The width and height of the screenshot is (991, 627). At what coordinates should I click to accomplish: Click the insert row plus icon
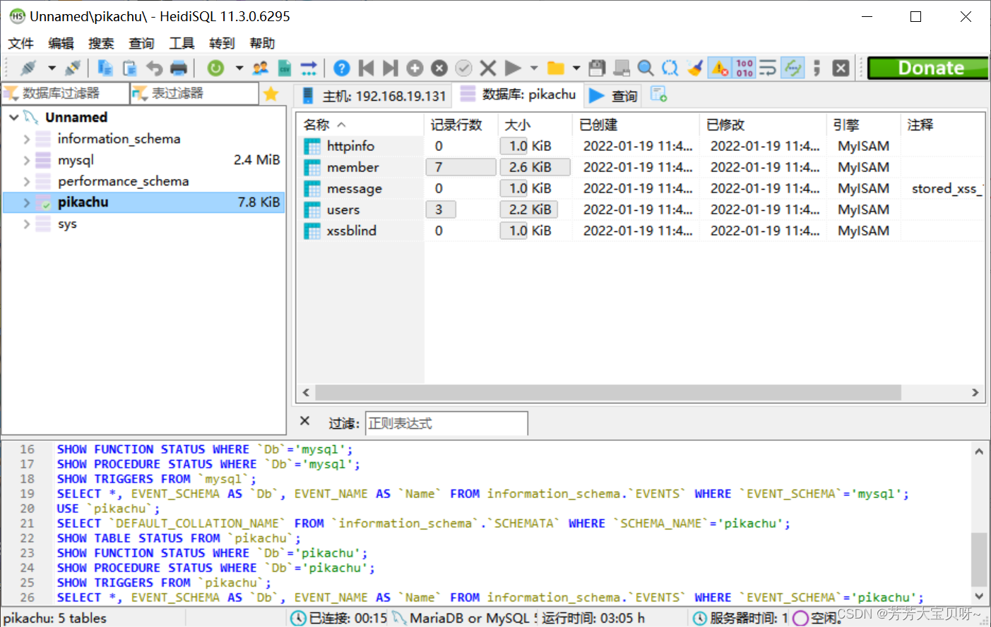pos(415,68)
